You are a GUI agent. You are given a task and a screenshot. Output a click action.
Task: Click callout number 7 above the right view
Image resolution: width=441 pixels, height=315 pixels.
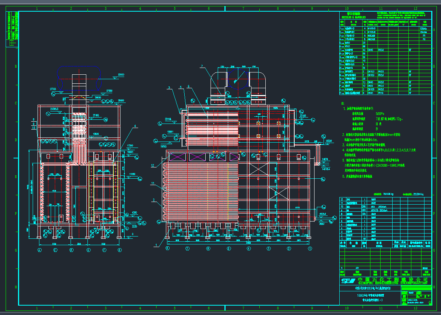tap(201, 66)
